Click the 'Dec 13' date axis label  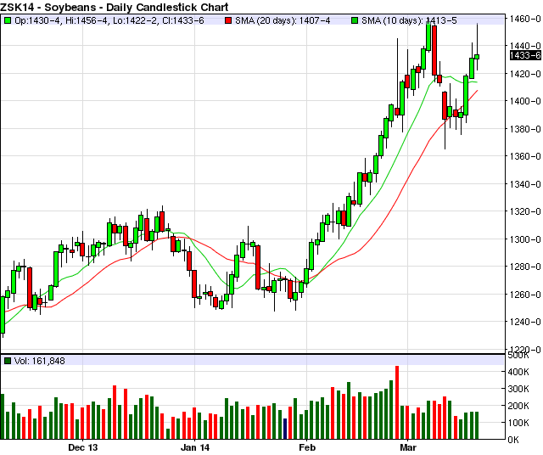point(83,447)
